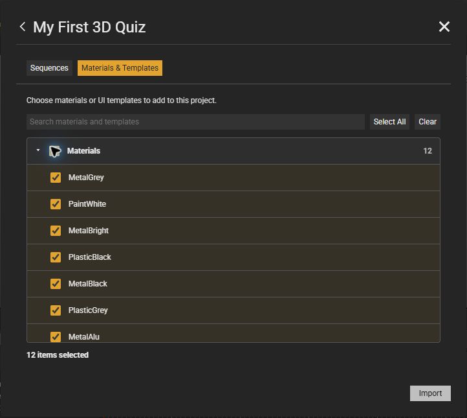Click the 12 items selected status text

pos(58,355)
